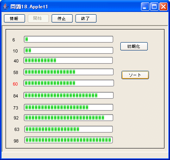
Task: Click the 情報 button
Action: click(x=14, y=19)
